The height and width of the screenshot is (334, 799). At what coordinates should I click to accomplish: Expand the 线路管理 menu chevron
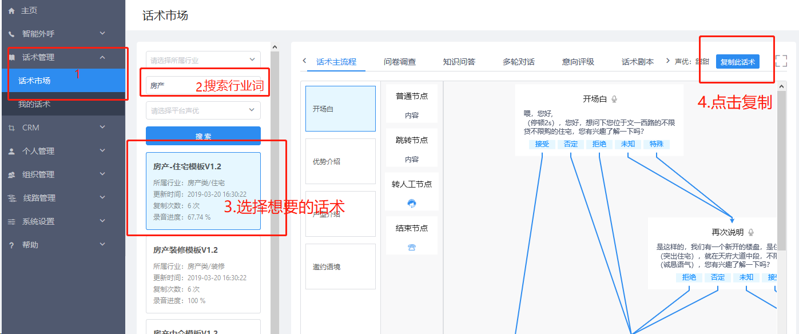102,197
